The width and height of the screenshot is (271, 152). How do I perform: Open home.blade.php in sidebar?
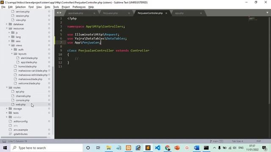(28, 67)
